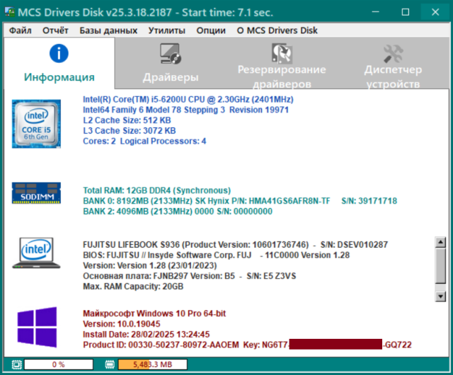Open the Утилиты menu

tap(167, 30)
